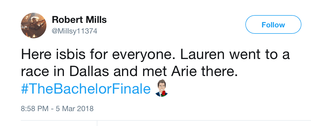The height and width of the screenshot is (126, 311).
Task: Open the #TheBachelorFinale hashtag link
Action: (85, 89)
